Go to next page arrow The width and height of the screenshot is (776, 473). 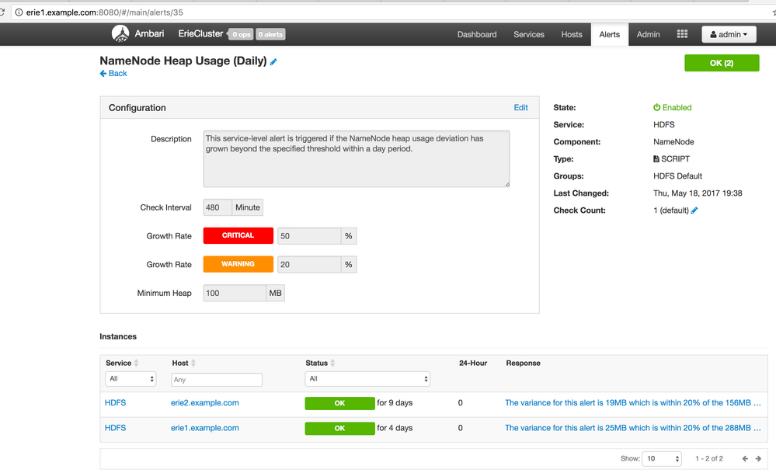758,459
